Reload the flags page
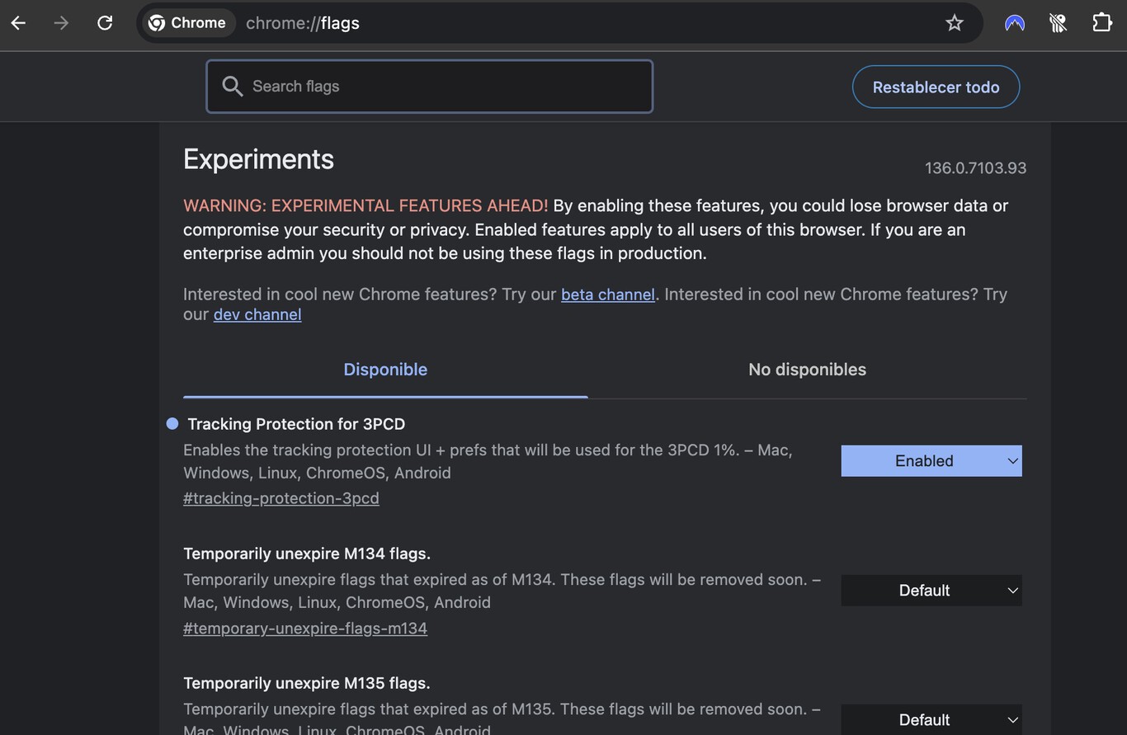The width and height of the screenshot is (1127, 735). 105,23
